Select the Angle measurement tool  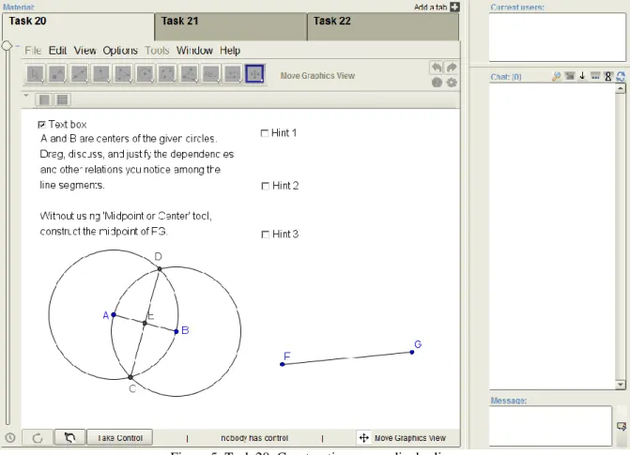tap(189, 74)
